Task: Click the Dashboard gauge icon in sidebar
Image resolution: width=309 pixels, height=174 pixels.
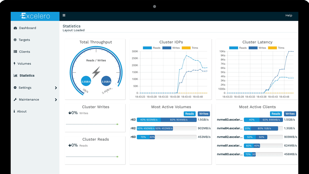Action: click(15, 28)
